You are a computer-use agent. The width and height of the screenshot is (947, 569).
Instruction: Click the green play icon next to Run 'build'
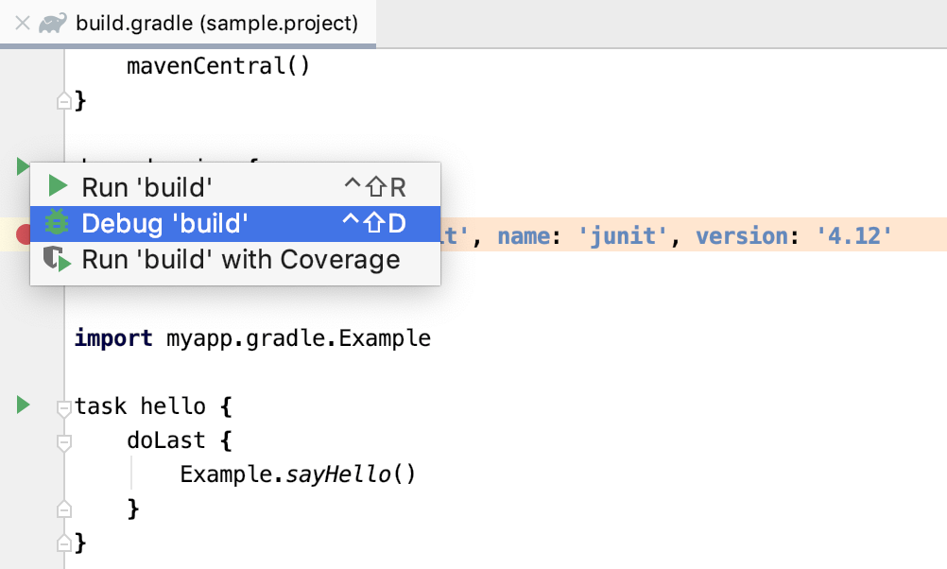59,186
